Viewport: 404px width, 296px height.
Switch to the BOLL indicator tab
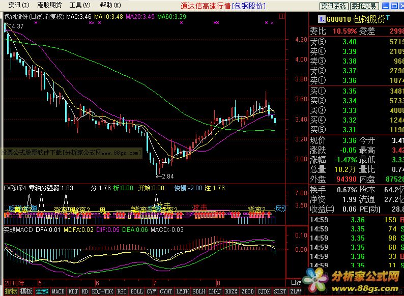tap(136, 291)
